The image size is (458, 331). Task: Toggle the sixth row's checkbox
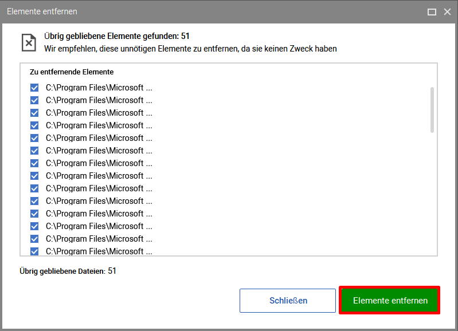pos(34,151)
